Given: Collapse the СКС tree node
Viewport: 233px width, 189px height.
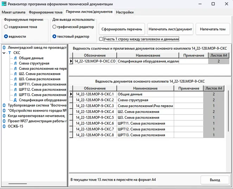Looking at the screenshot, I should [x=4, y=53].
